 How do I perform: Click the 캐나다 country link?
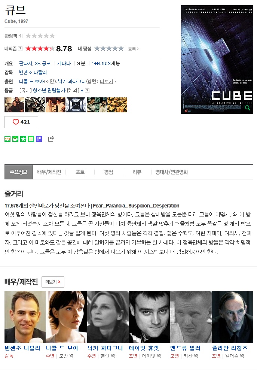(64, 63)
